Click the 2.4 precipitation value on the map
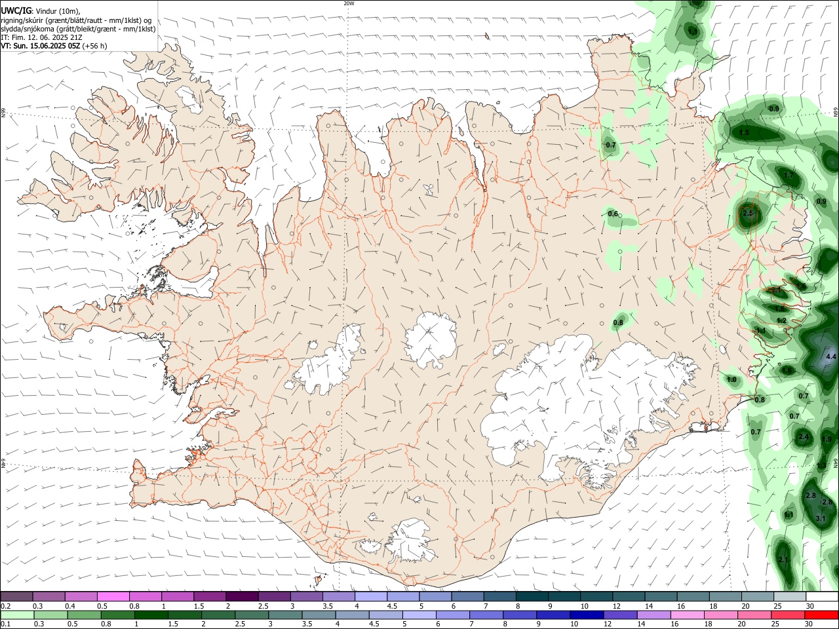The width and height of the screenshot is (839, 629). (804, 437)
